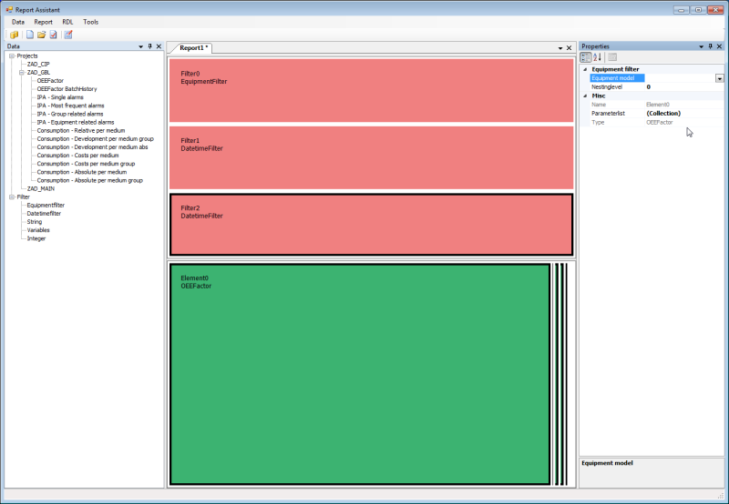The width and height of the screenshot is (729, 504).
Task: Select Consumption - Costs per medium
Action: [x=77, y=156]
